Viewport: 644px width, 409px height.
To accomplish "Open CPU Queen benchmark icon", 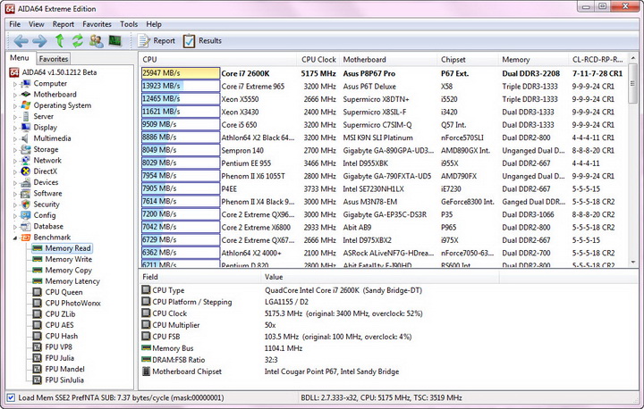I will pos(38,292).
